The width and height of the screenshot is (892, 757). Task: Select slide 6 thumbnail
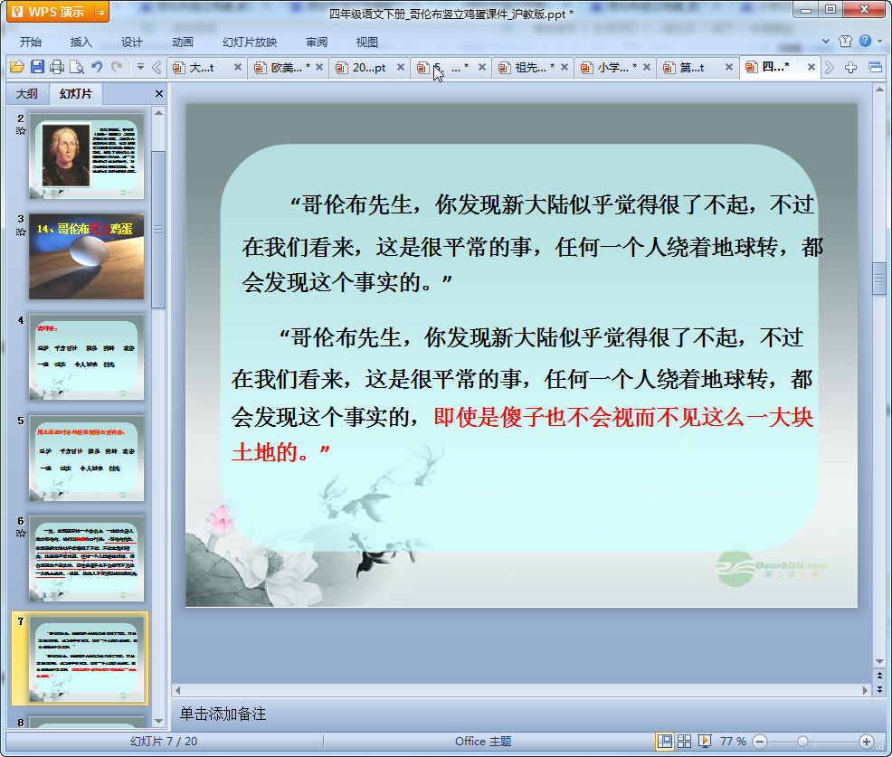coord(87,559)
